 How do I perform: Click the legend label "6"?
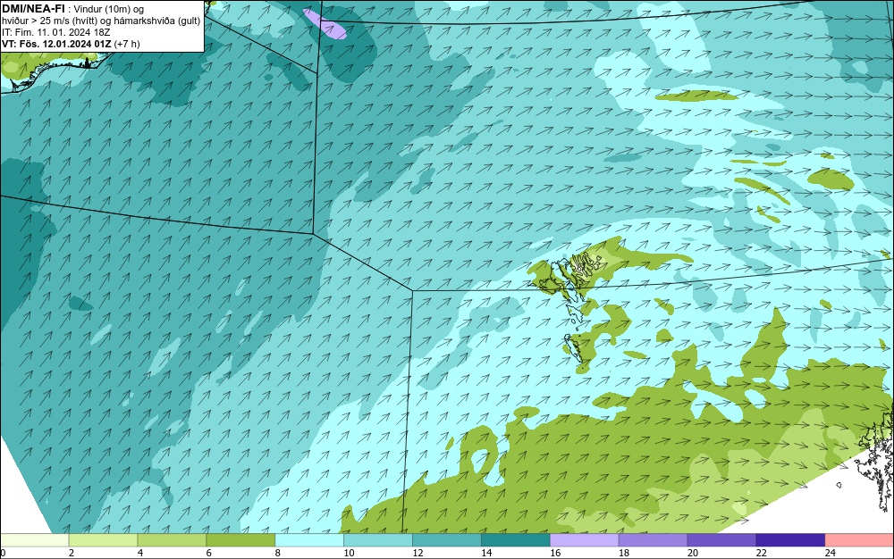tap(209, 553)
